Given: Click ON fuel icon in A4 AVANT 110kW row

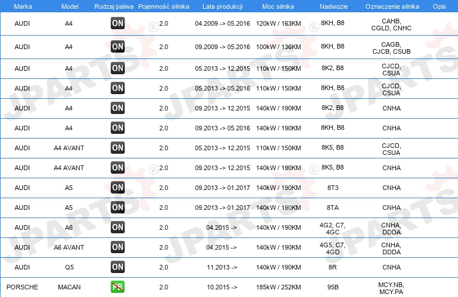Looking at the screenshot, I should click(118, 148).
